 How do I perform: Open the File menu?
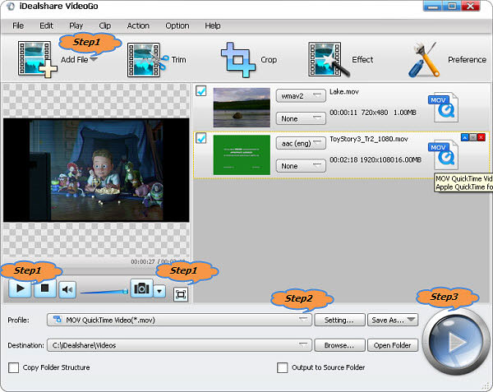point(18,25)
